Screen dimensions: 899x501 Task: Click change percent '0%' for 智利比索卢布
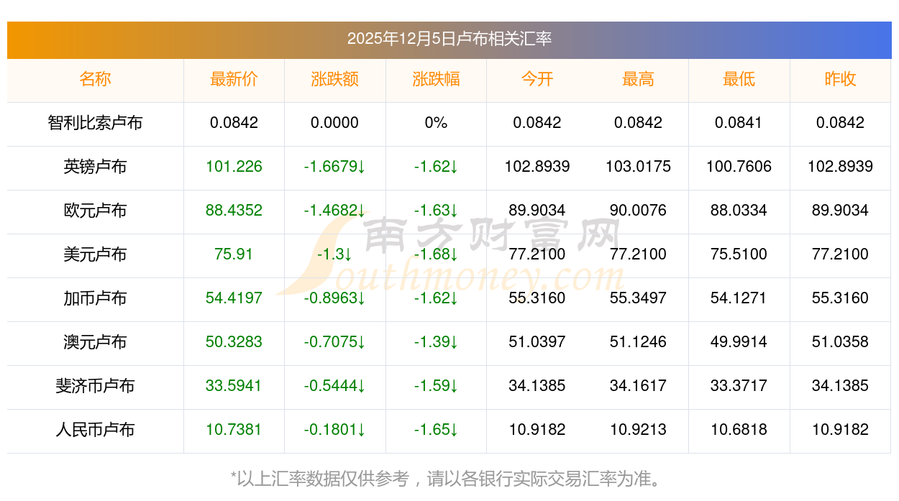(436, 123)
